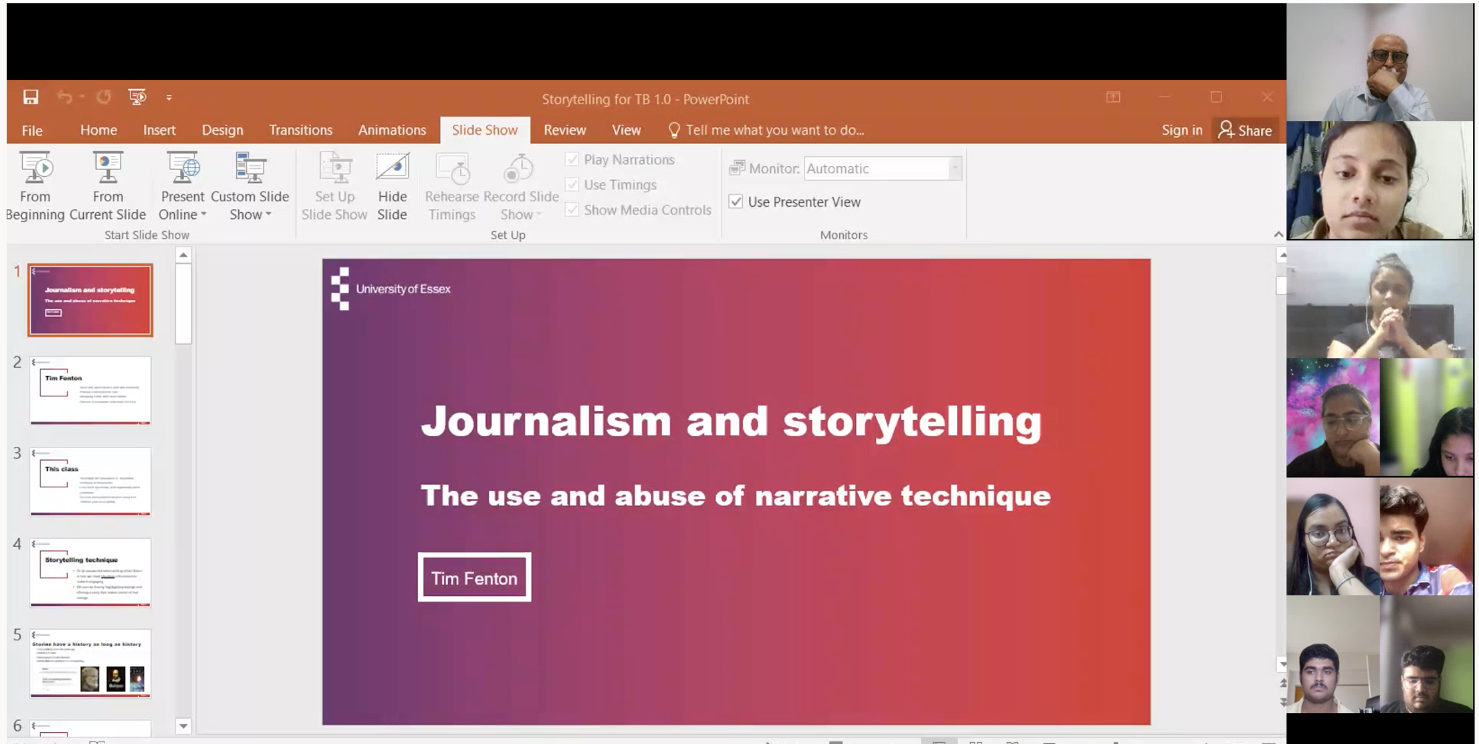Click the Tim Fenton text box
This screenshot has height=744, width=1479.
tap(475, 578)
